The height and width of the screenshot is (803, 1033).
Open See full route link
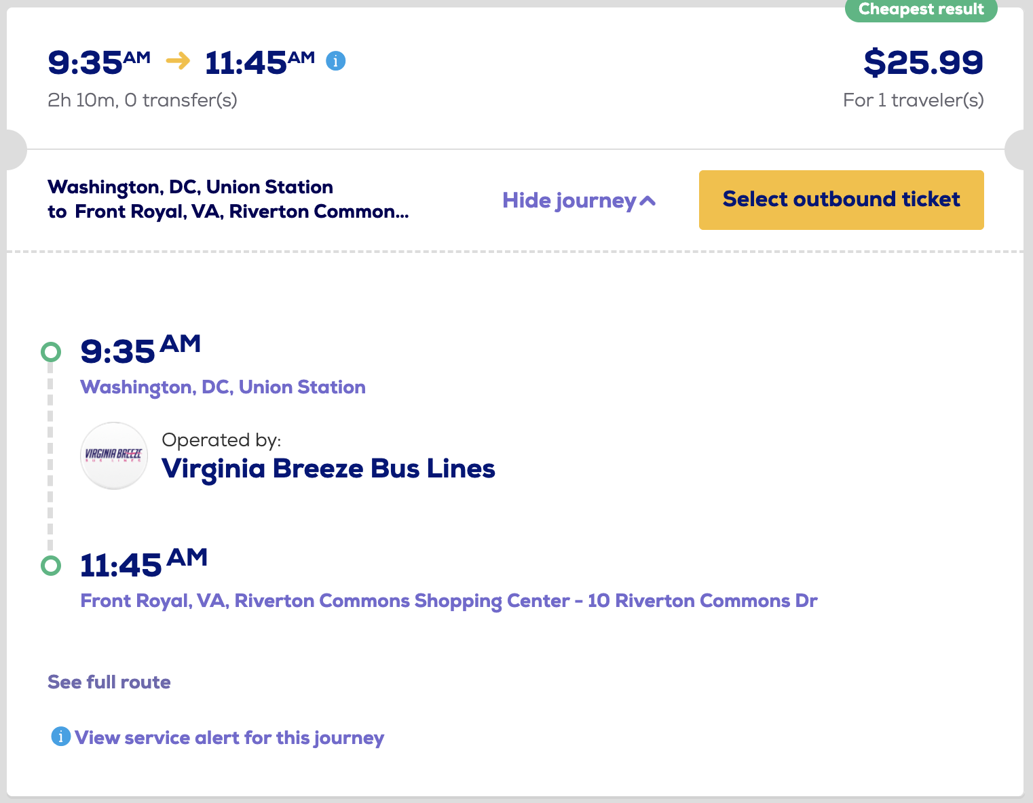click(109, 682)
